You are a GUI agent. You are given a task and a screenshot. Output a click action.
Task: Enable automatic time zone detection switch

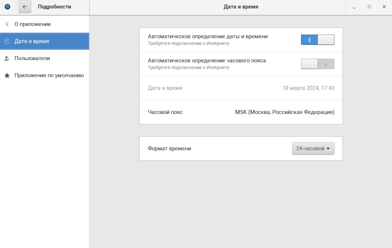point(317,64)
